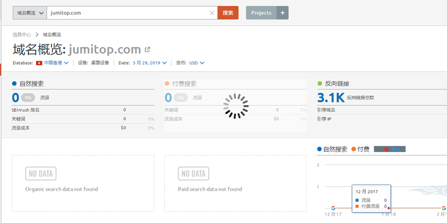Click the red diamond marker in chart

388,208
